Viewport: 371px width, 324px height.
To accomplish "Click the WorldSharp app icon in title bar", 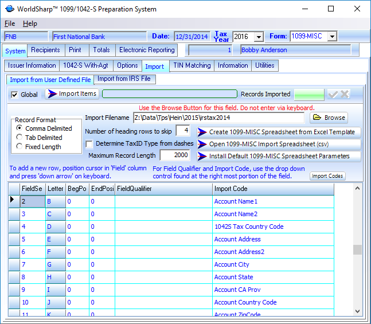I will coord(10,9).
